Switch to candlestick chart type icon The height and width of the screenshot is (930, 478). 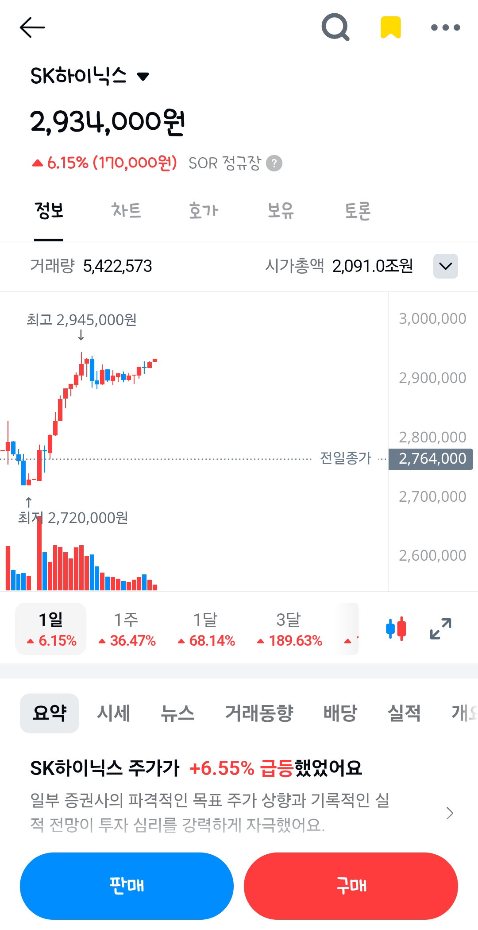pos(396,628)
